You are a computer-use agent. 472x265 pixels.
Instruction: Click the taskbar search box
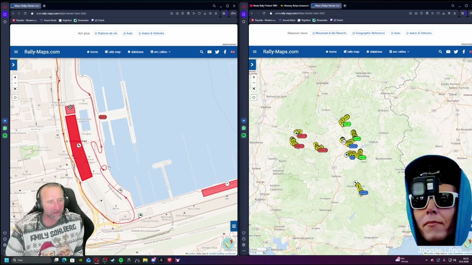(x=32, y=260)
